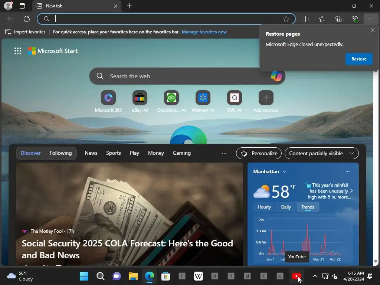Screen dimensions: 380x285
Task: Switch to the Following tab
Action: 60,153
